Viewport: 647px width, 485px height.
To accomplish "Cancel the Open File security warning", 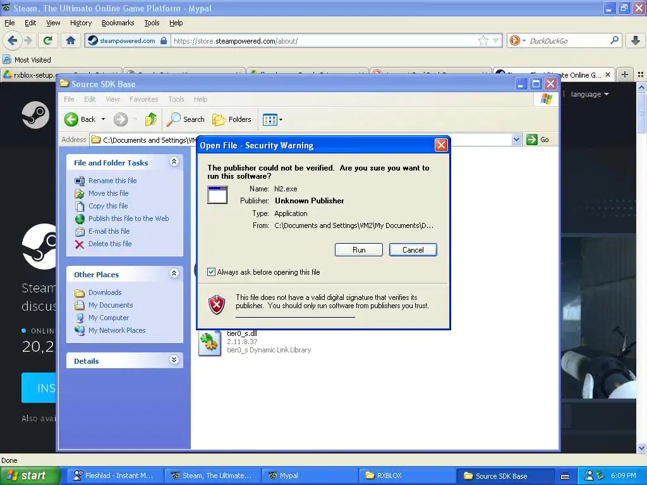I will pyautogui.click(x=413, y=250).
